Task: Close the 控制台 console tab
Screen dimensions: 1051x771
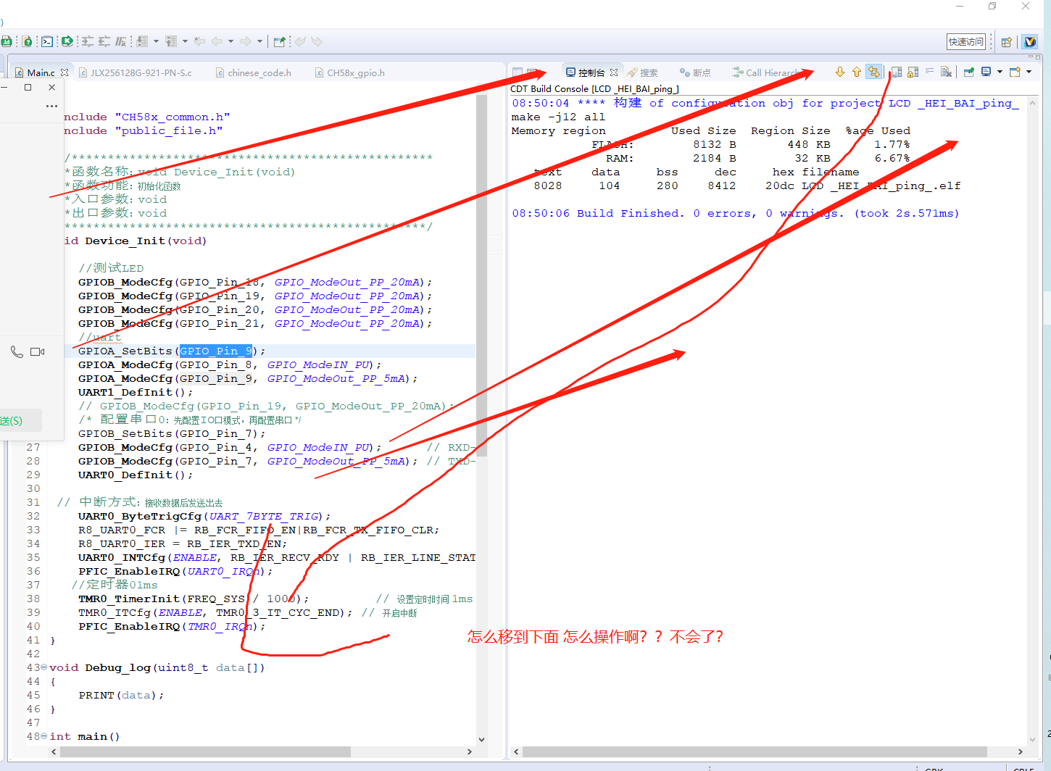Action: tap(614, 72)
